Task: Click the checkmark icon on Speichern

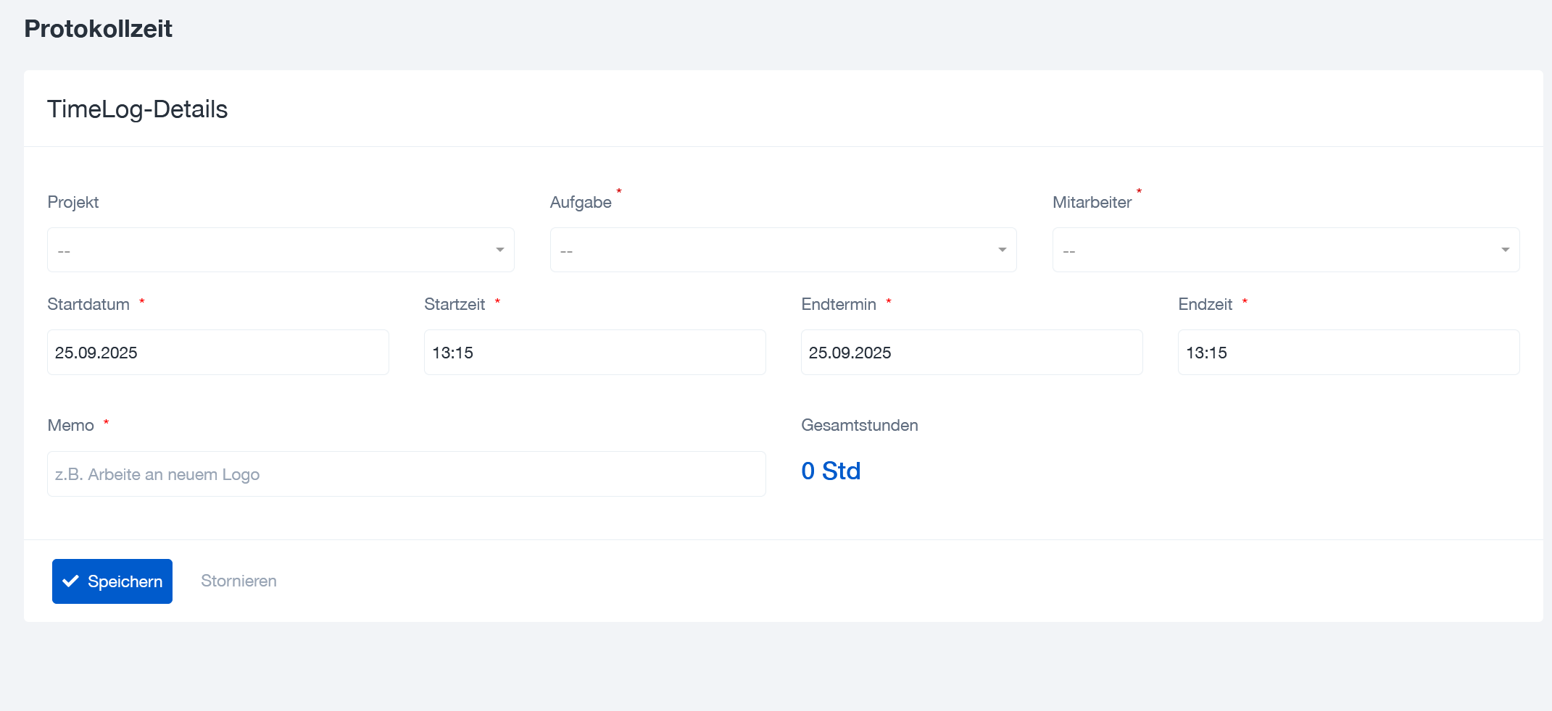Action: pyautogui.click(x=70, y=581)
